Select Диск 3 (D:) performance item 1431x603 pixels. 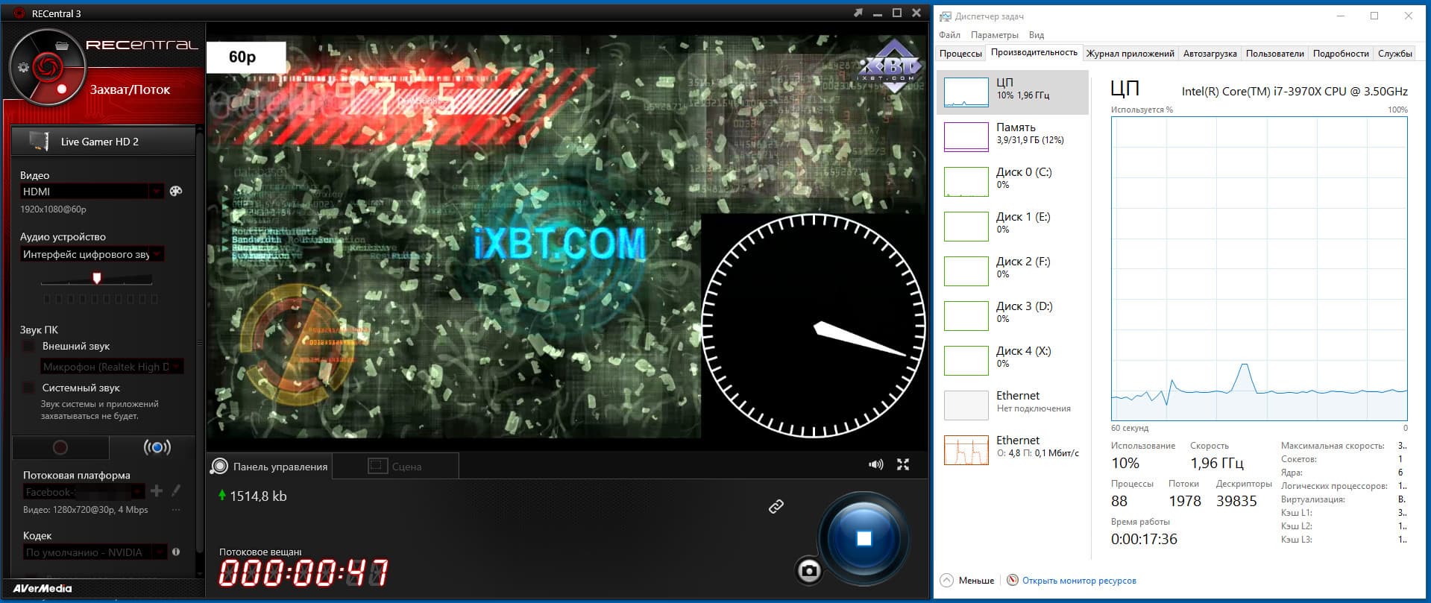(1013, 316)
